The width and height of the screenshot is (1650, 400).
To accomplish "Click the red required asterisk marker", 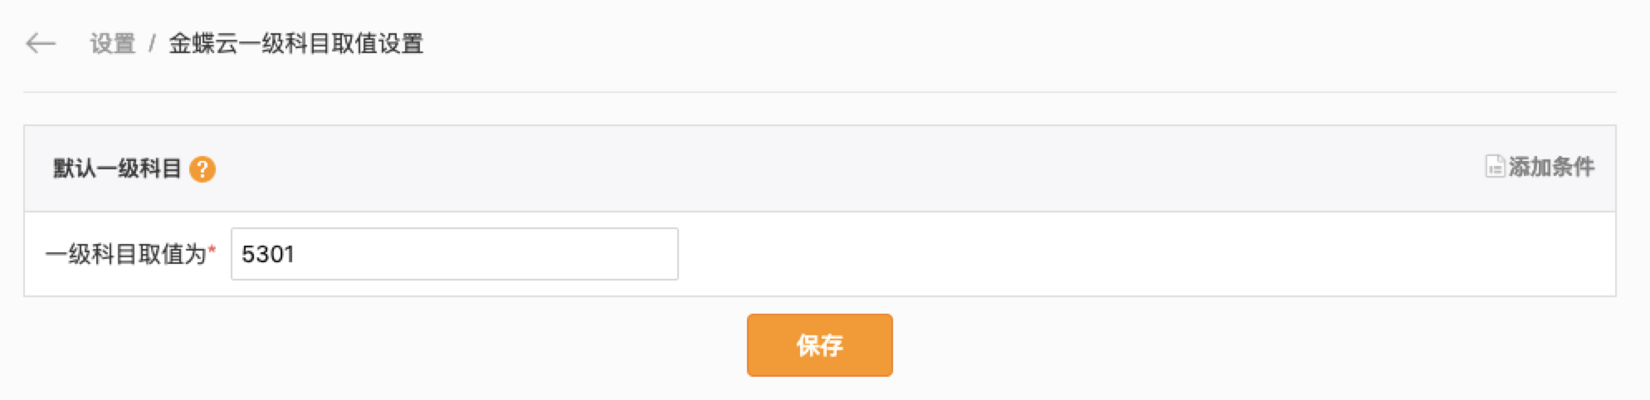I will [x=212, y=250].
